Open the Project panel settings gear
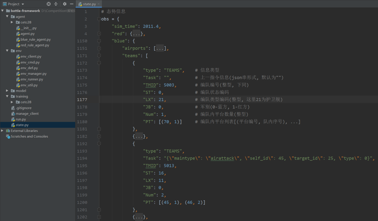The width and height of the screenshot is (378, 221). point(64,4)
